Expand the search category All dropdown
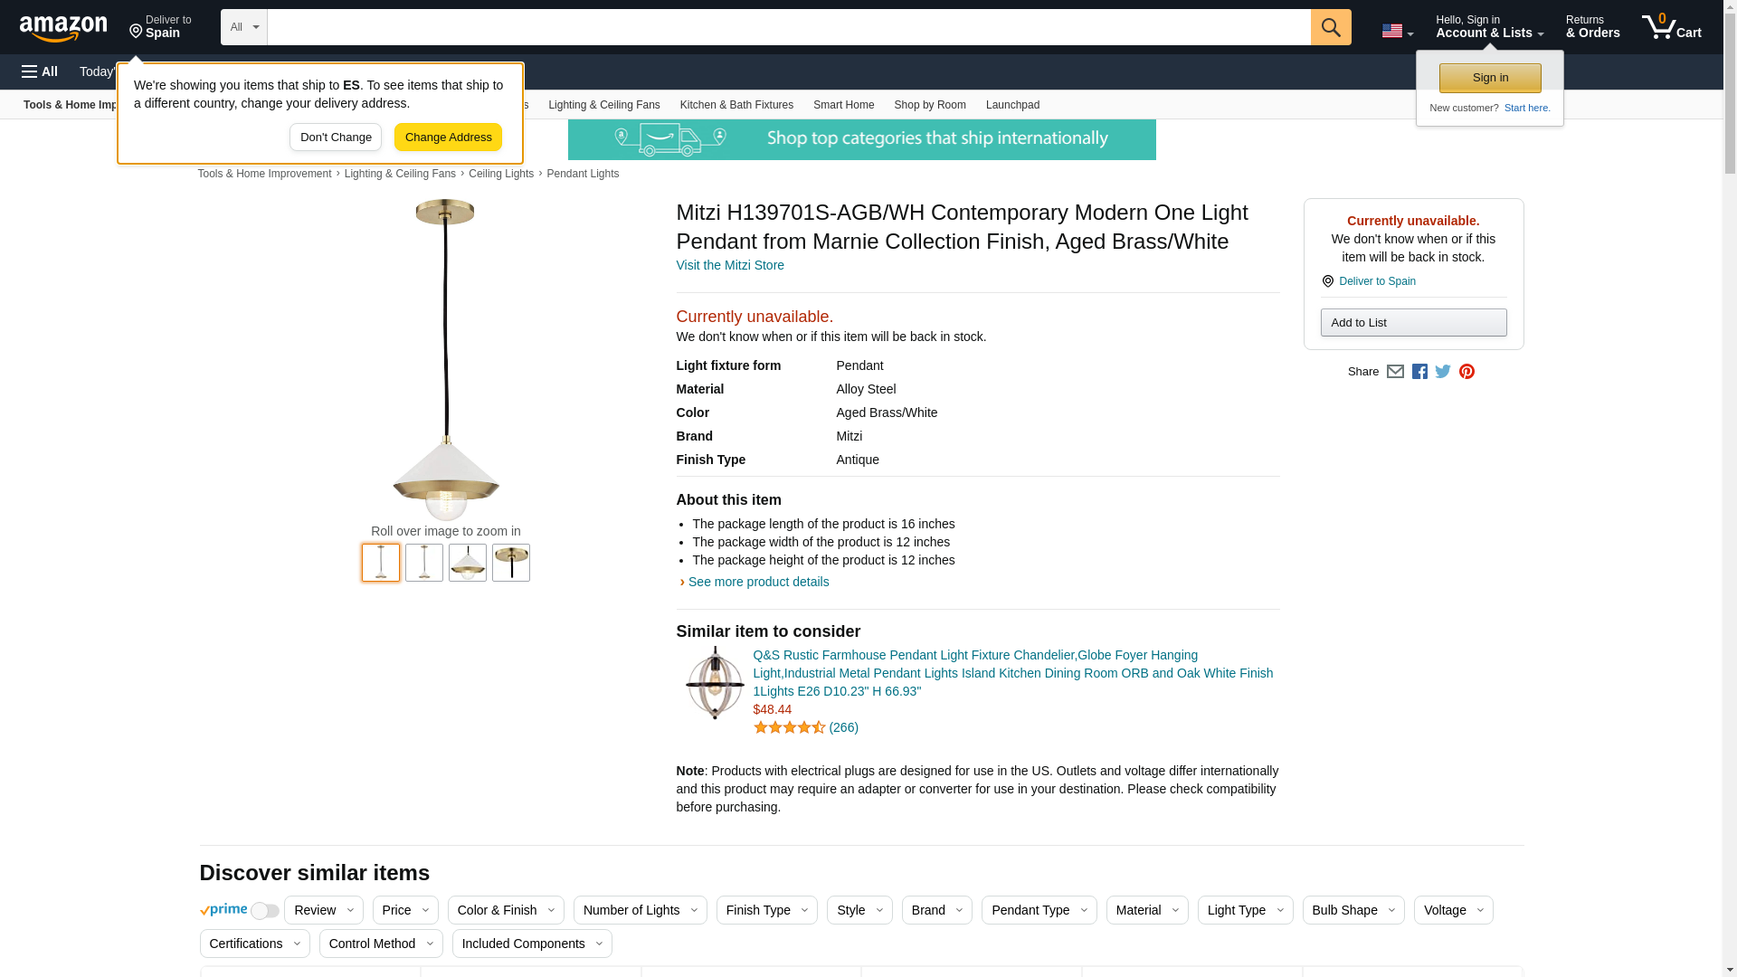 tap(243, 27)
